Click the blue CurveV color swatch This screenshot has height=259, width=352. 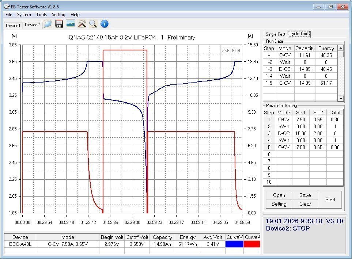click(x=234, y=244)
